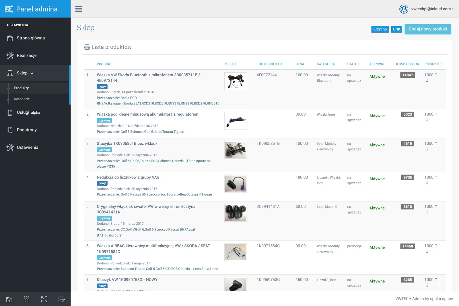Open Usługi alpha in the sidebar

28,113
